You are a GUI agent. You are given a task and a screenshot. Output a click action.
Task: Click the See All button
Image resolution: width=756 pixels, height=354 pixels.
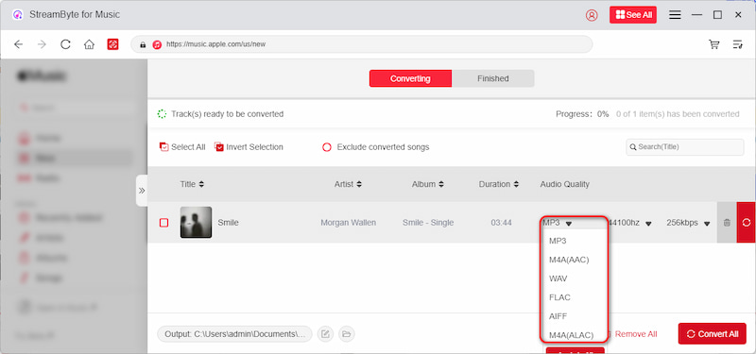pos(633,15)
